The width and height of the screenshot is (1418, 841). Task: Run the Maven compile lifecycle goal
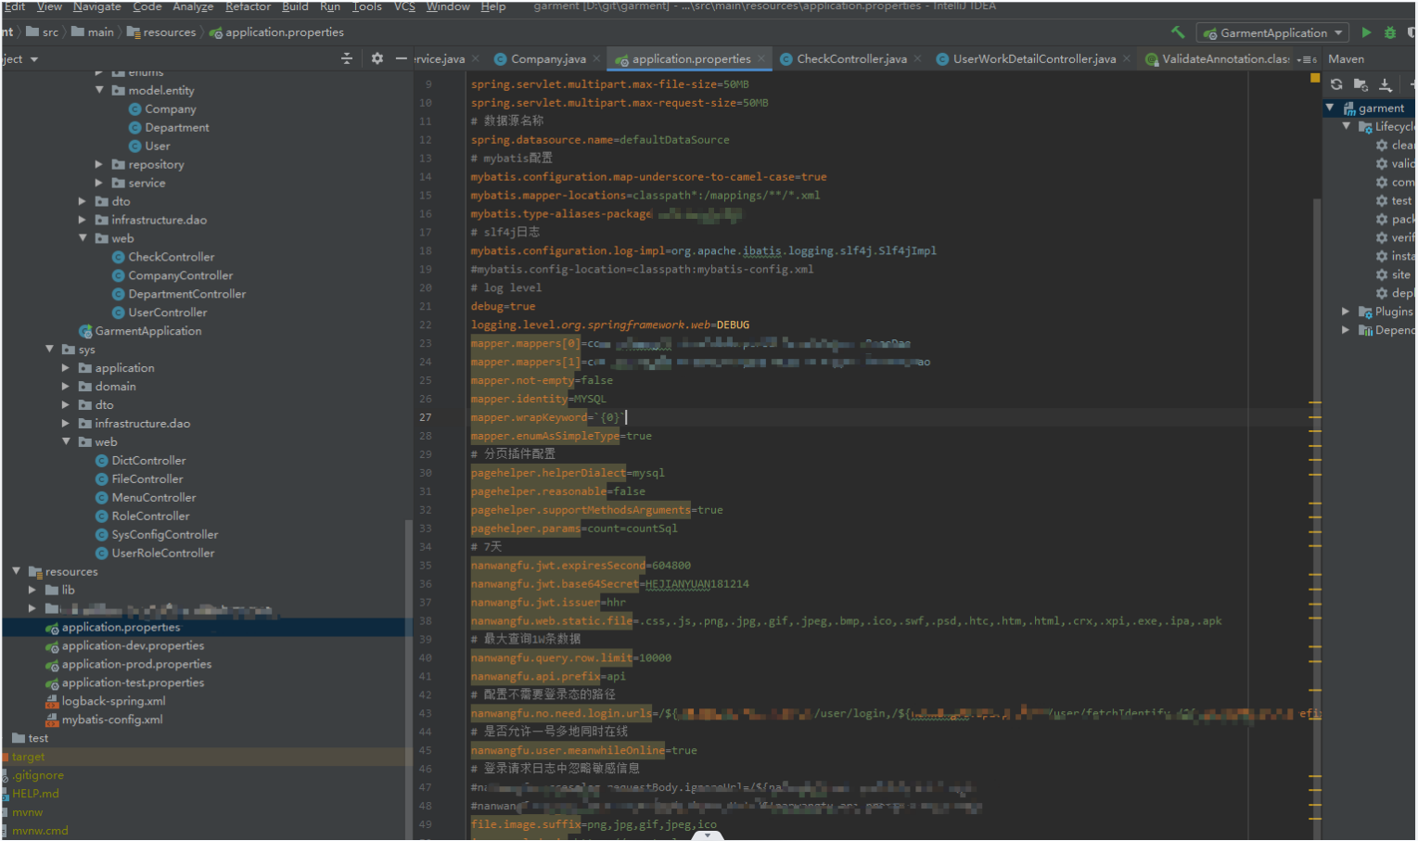(x=1394, y=183)
